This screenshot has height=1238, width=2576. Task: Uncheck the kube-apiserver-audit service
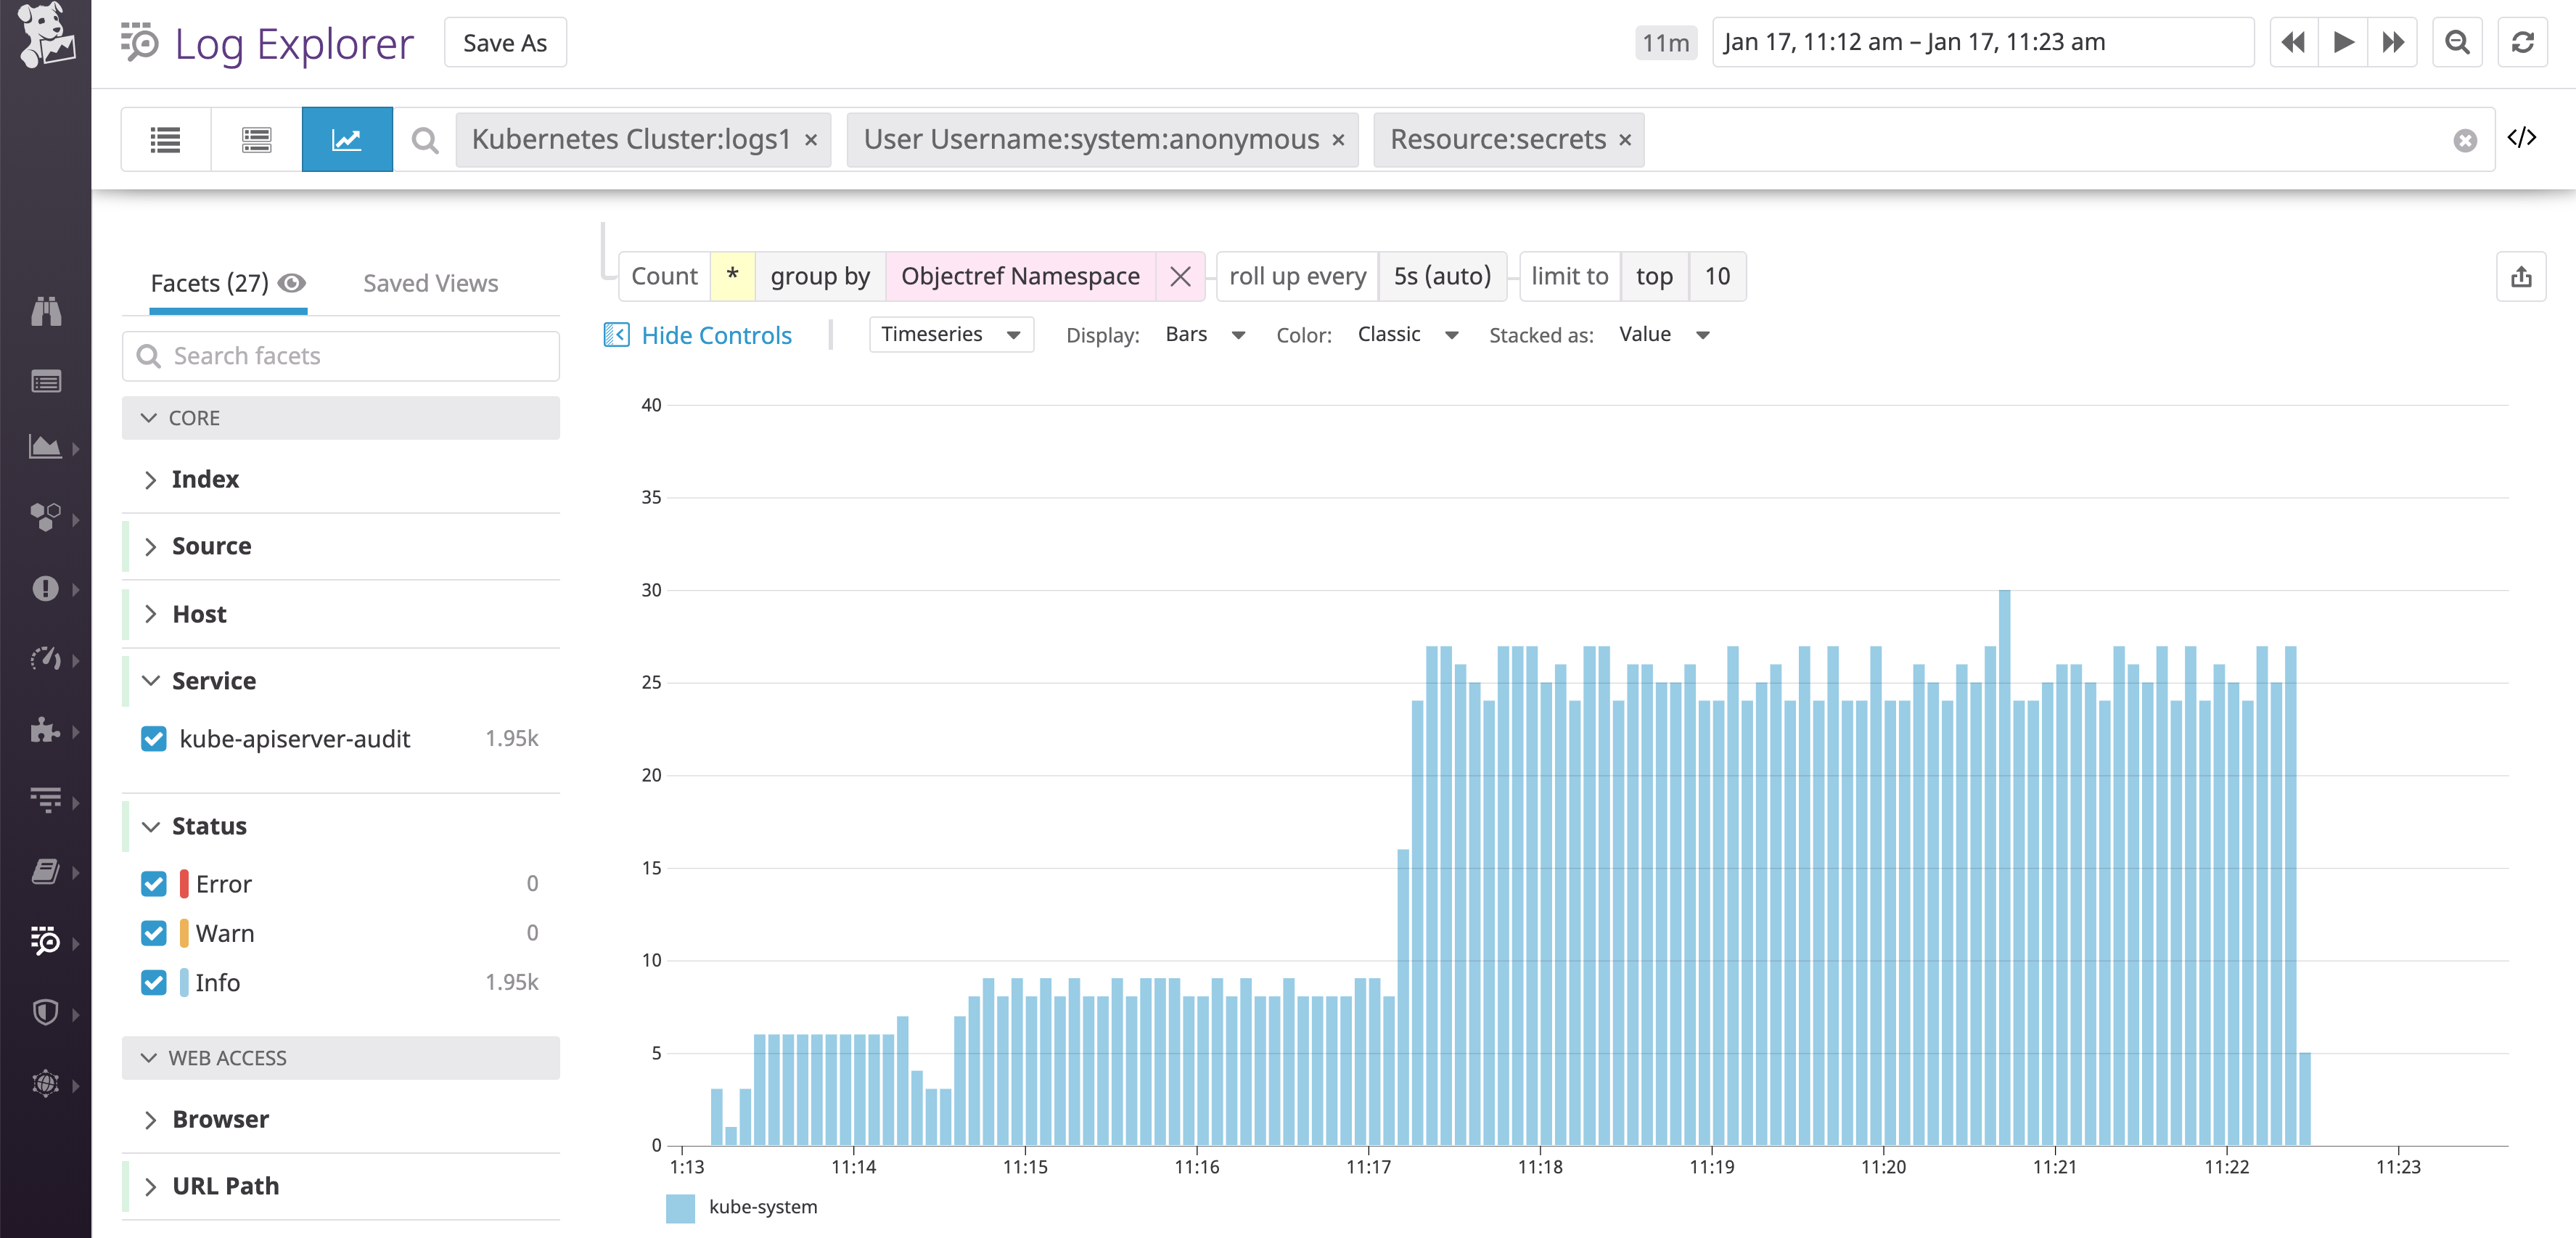point(154,739)
